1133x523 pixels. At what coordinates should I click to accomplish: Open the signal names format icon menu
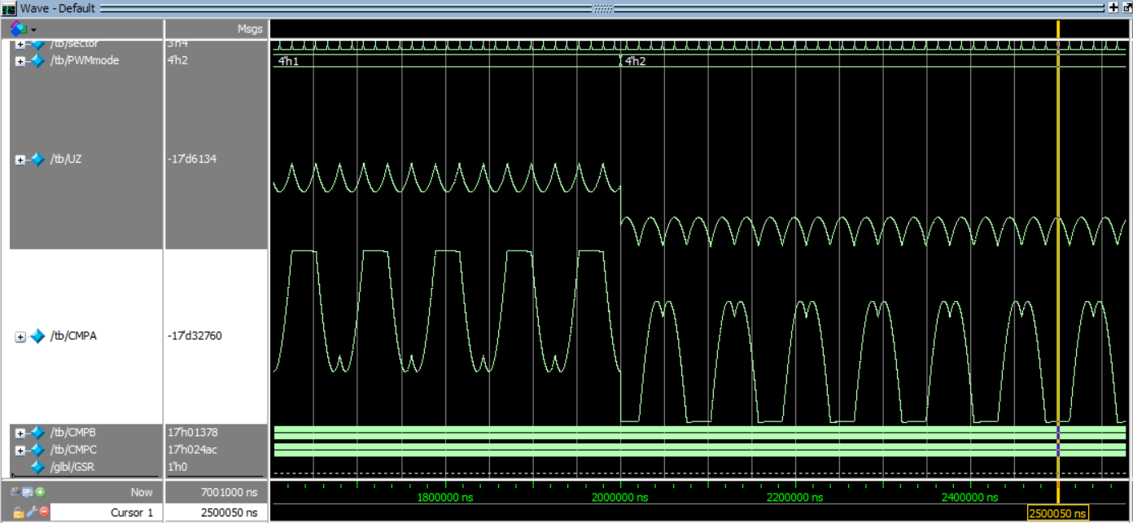19,28
